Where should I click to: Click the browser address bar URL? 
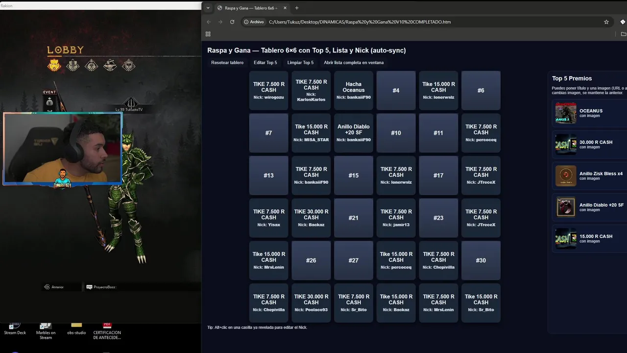[360, 22]
